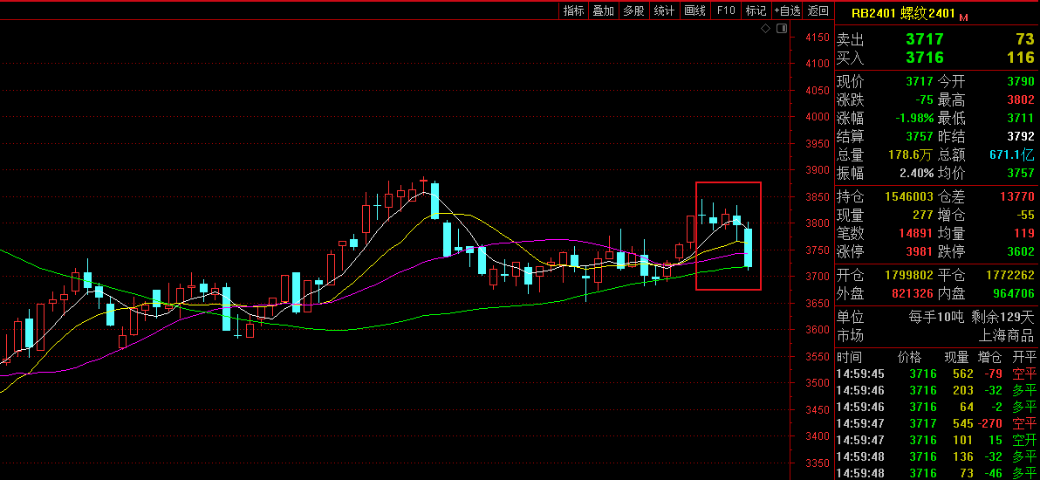Click inside the red highlighted rectangle on chart

point(729,235)
